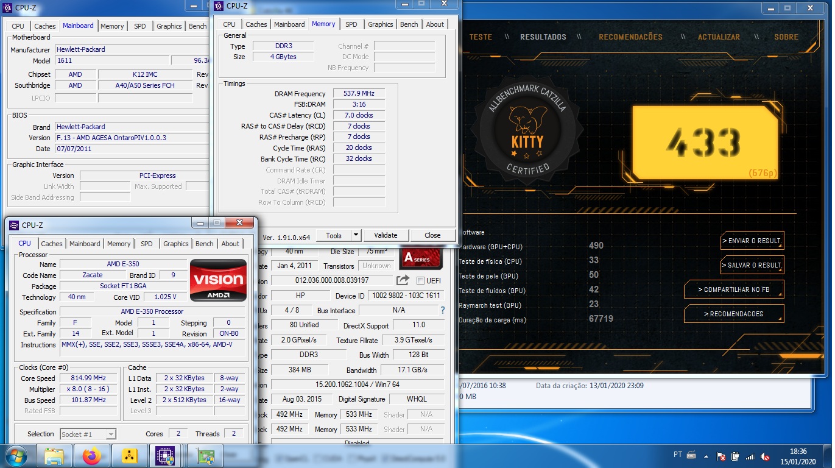
Task: Show hidden tray icons arrow
Action: point(708,456)
